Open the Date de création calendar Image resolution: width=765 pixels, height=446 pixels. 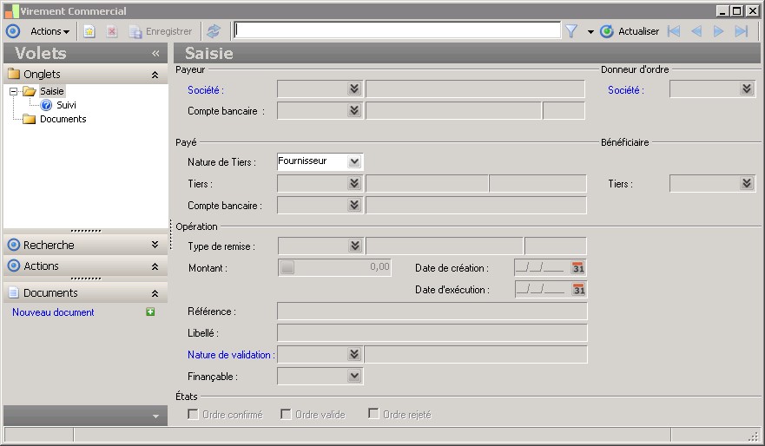coord(578,267)
